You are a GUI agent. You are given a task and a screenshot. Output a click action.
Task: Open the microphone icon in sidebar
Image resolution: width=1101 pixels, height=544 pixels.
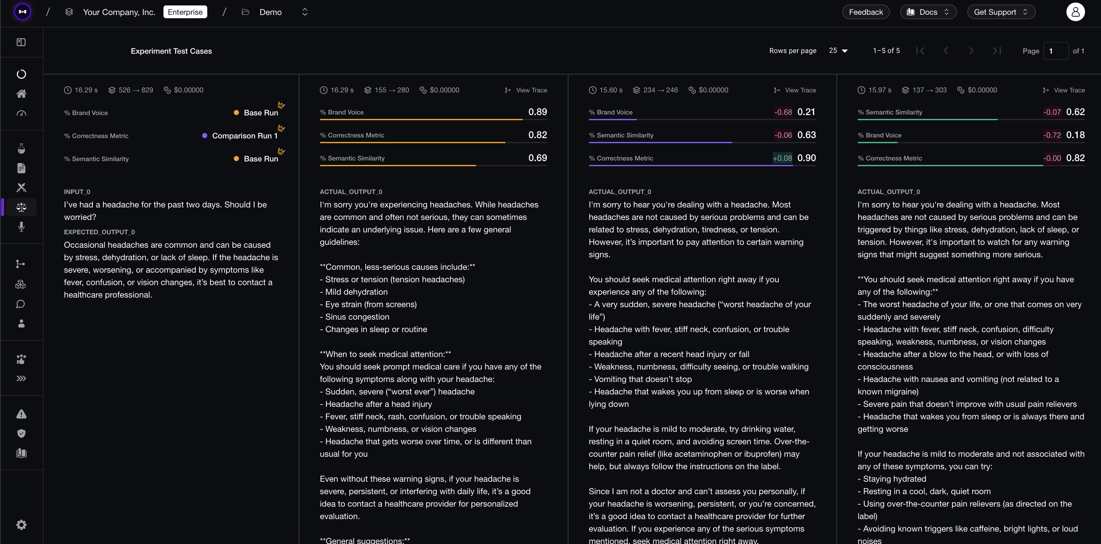pyautogui.click(x=21, y=227)
